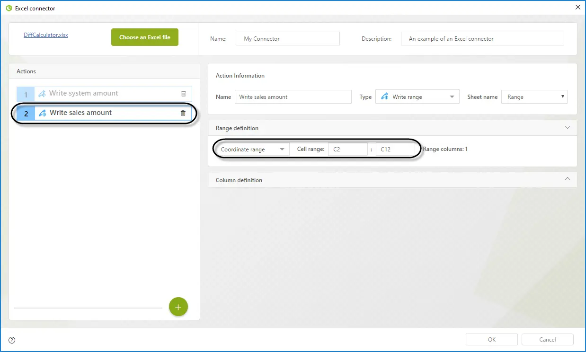Expand the Column definition section

pyautogui.click(x=568, y=179)
